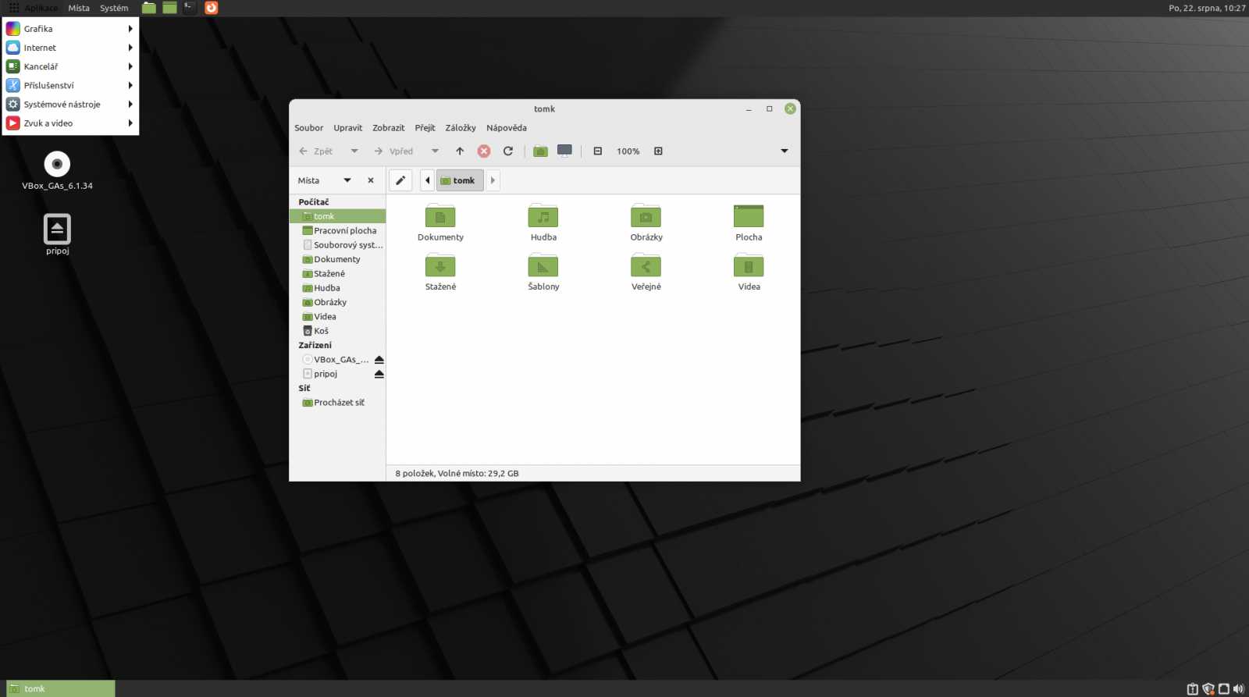1249x697 pixels.
Task: Open VBox_GAs device in sidebar
Action: pyautogui.click(x=335, y=360)
